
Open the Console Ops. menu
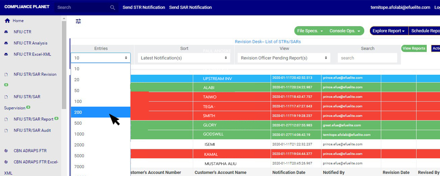click(345, 31)
